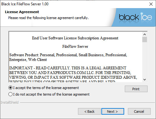Viewport: 156px width, 119px height.
Task: Click the 'End User Software License Subscription Agreement' title
Action: click(75, 38)
